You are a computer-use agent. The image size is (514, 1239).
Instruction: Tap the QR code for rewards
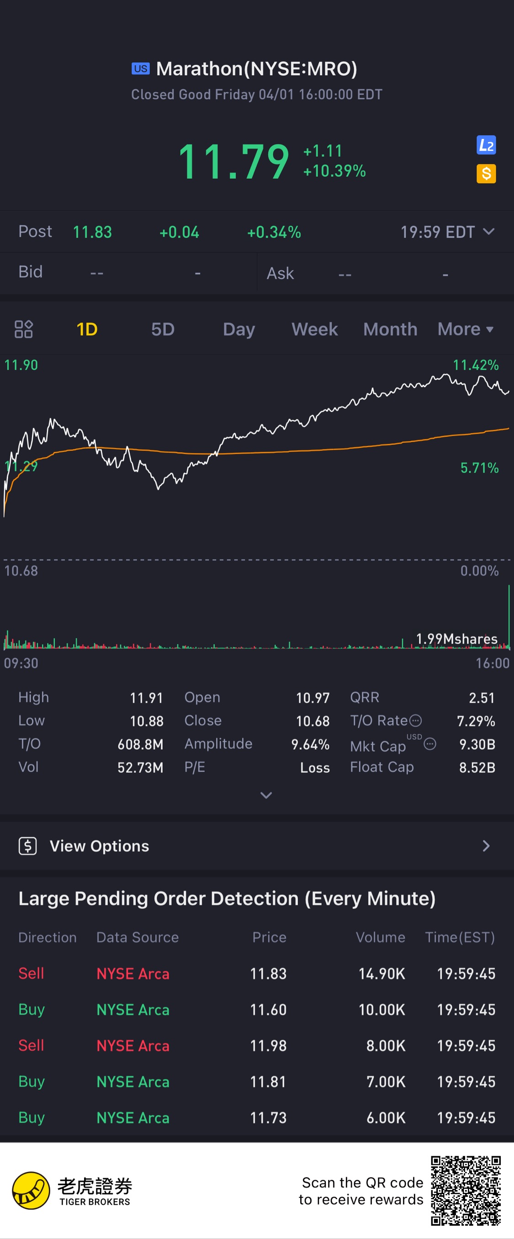(466, 1191)
